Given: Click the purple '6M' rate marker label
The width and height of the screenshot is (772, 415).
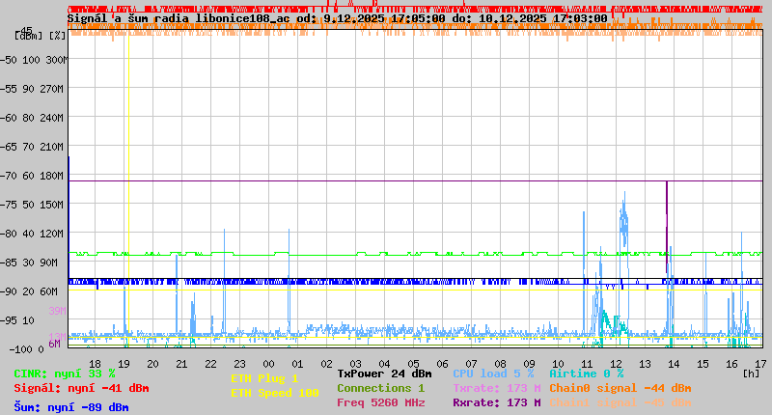Looking at the screenshot, I should point(54,344).
